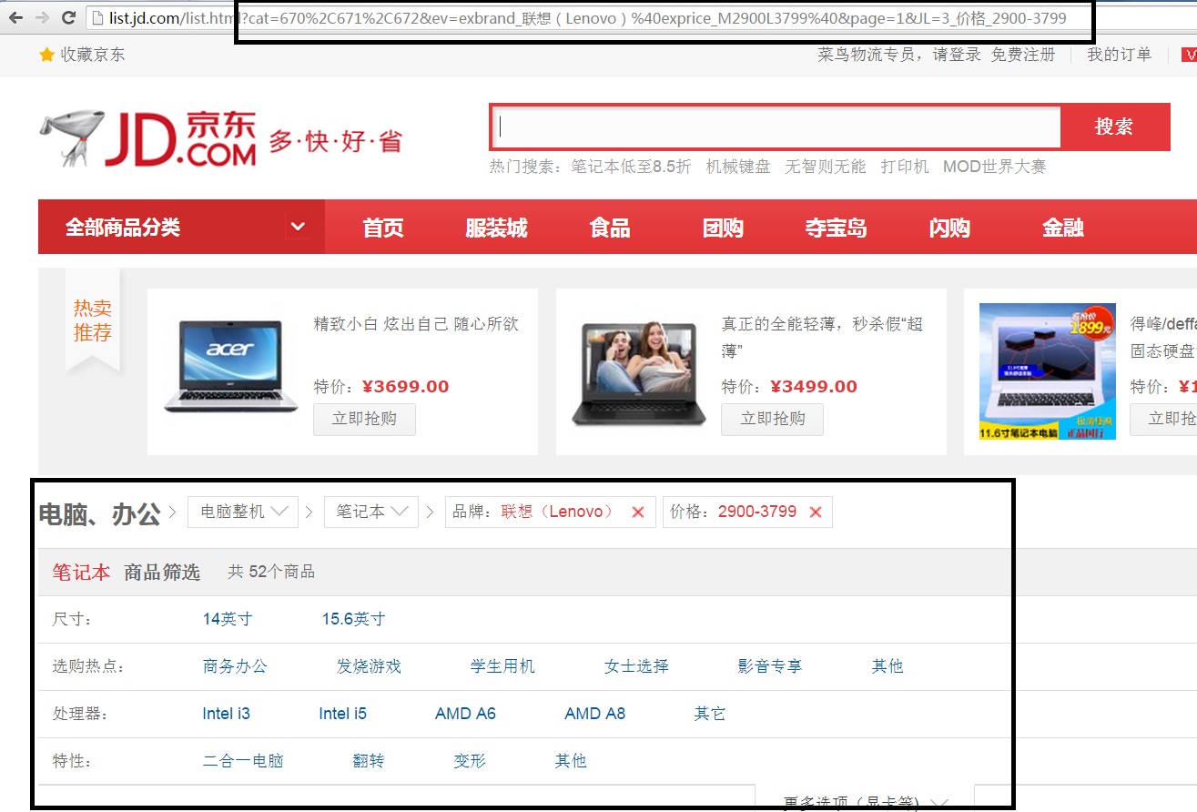Go to 服装城 in navigation bar
The height and width of the screenshot is (812, 1197).
tap(496, 228)
